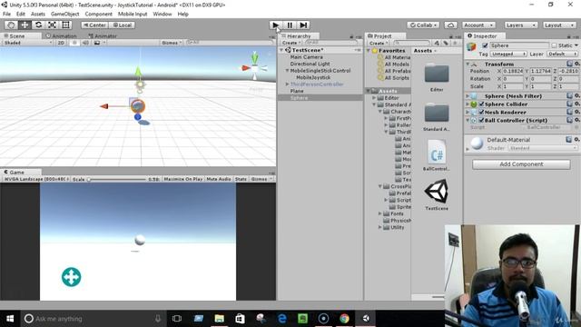581x327 pixels.
Task: Open Edge browser from taskbar
Action: 282,319
